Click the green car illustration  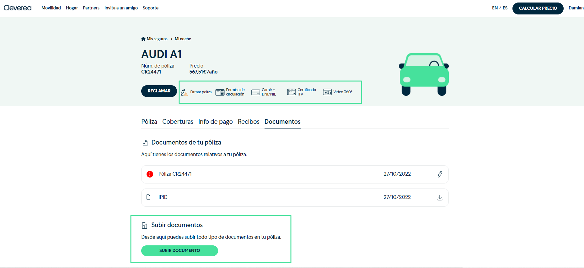424,74
